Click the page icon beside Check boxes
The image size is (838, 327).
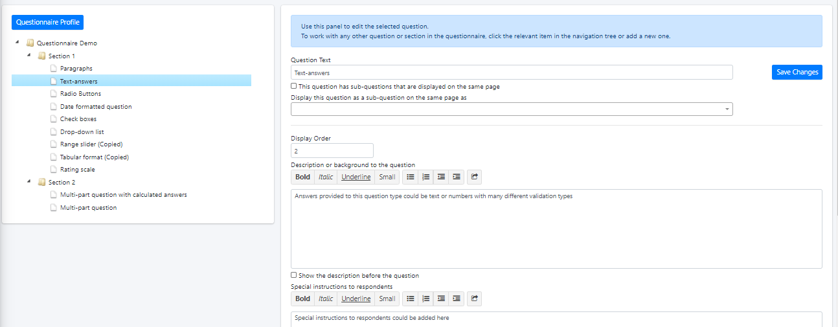54,119
